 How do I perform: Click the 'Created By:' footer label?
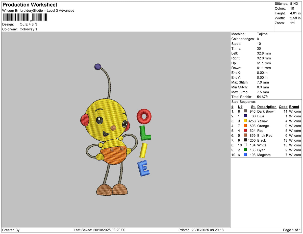11,230
